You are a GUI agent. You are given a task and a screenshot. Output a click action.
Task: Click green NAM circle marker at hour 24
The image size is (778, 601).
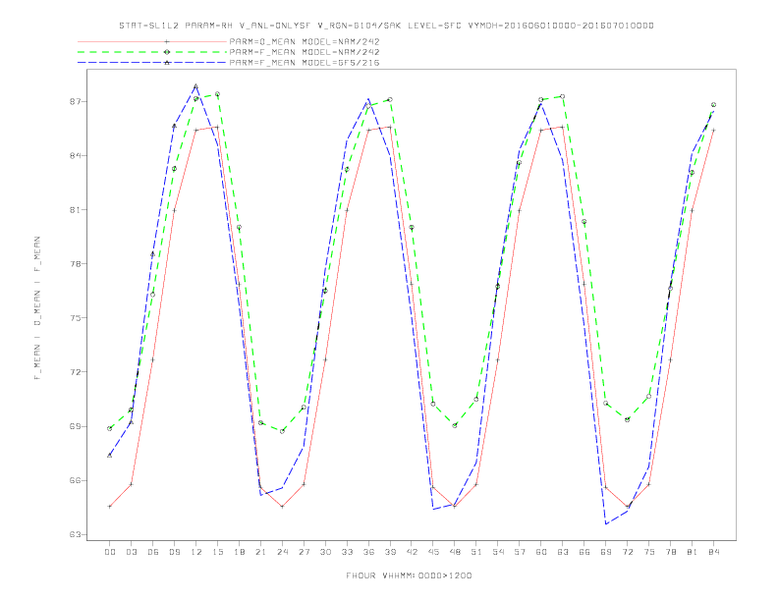coord(282,431)
